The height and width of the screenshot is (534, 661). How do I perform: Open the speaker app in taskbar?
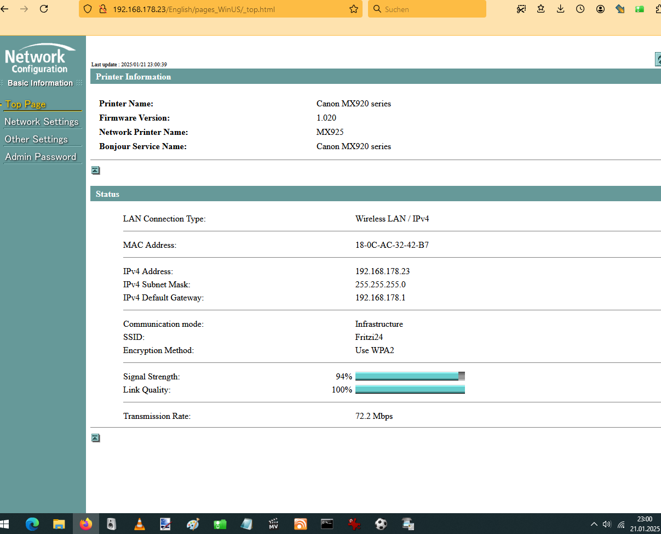tap(112, 524)
